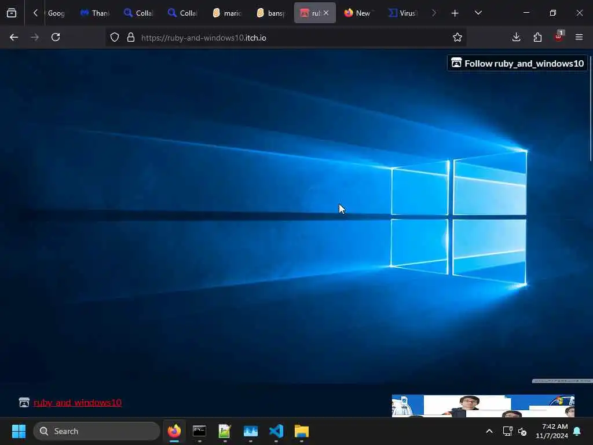The height and width of the screenshot is (445, 593).
Task: Open the clock and date flyout
Action: tap(552, 431)
